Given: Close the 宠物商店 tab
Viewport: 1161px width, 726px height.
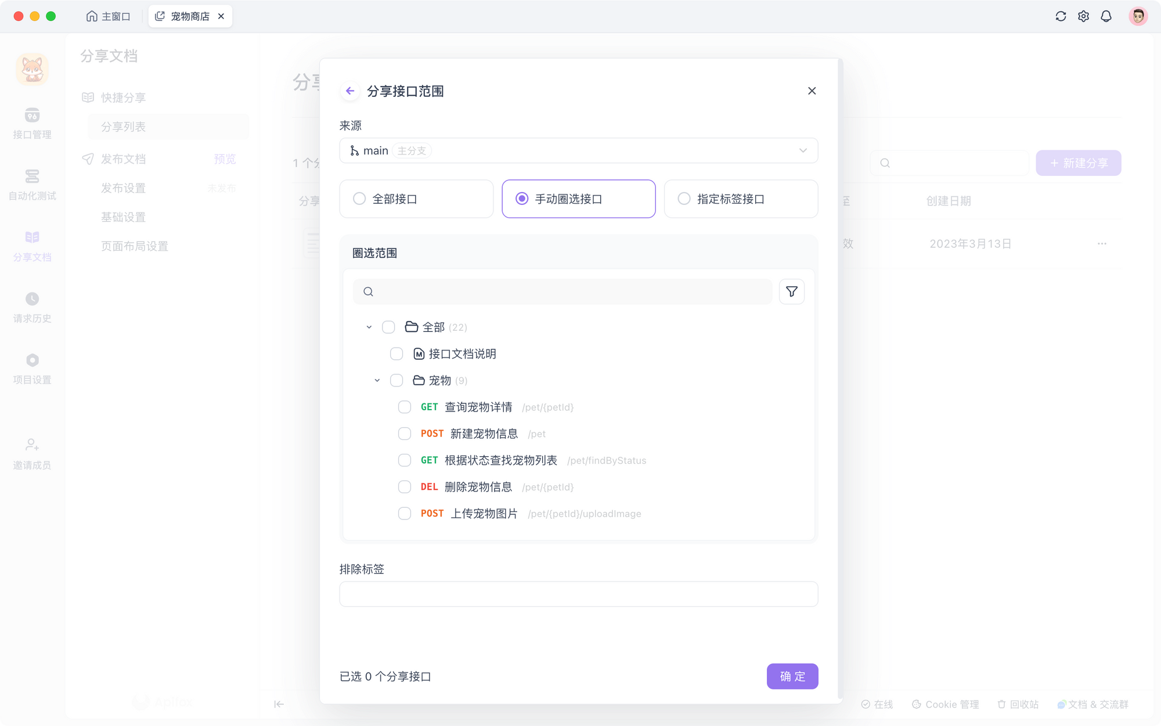Looking at the screenshot, I should [221, 16].
